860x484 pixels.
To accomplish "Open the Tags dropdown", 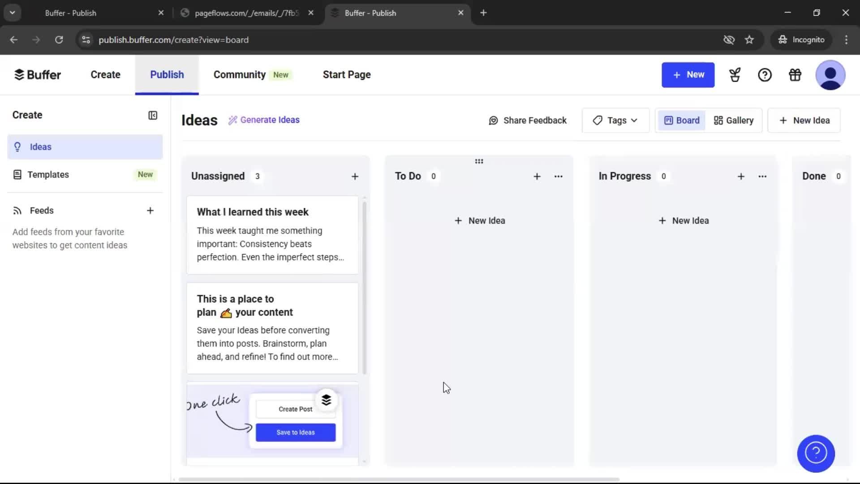I will pos(615,120).
